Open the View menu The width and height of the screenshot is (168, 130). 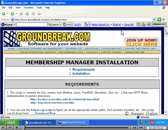[x=18, y=8]
